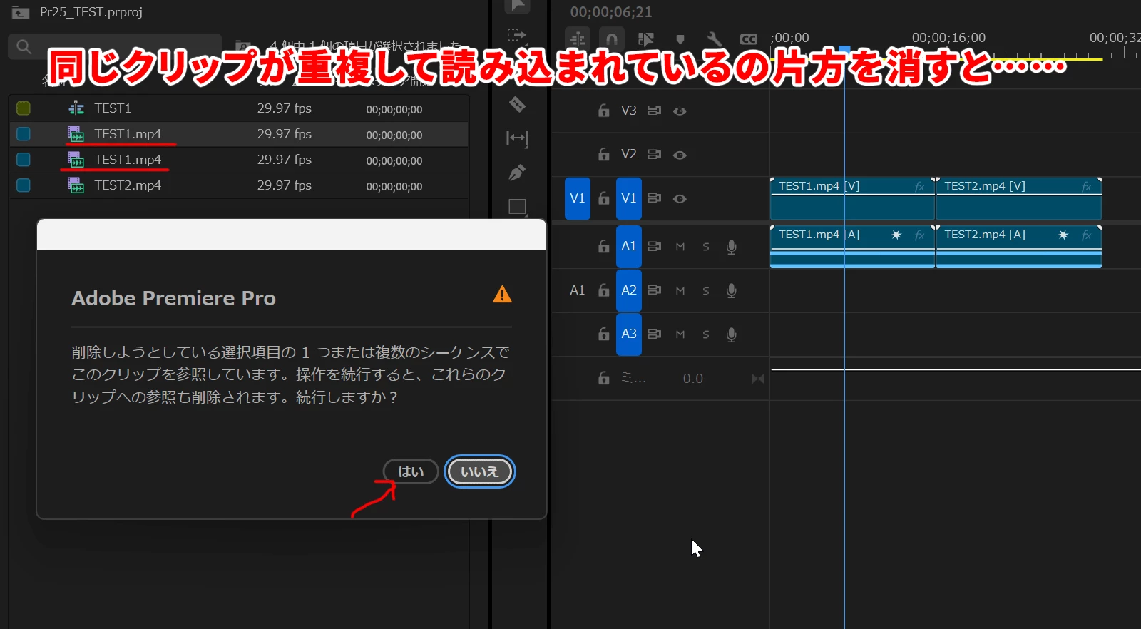Toggle track target A1
The height and width of the screenshot is (629, 1141).
[x=629, y=247]
